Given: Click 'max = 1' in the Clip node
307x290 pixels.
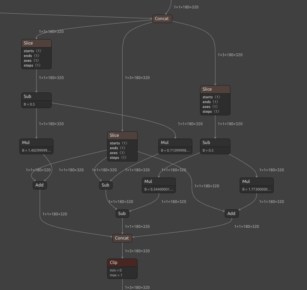Looking at the screenshot, I should [x=116, y=275].
